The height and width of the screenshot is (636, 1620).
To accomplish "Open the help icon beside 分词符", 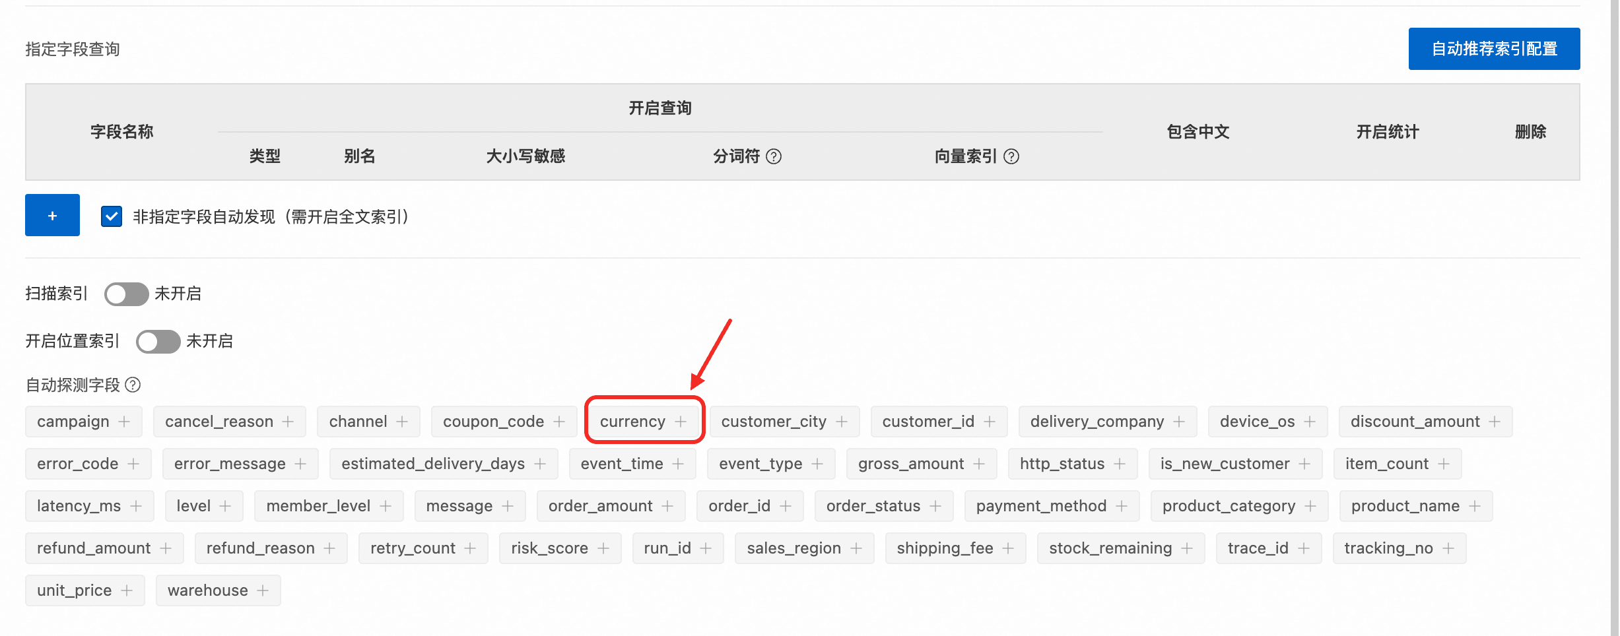I will point(774,156).
